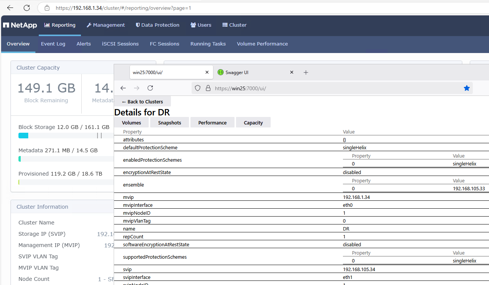Select the defaultProtectionScheme property name
This screenshot has height=285, width=489.
[150, 147]
